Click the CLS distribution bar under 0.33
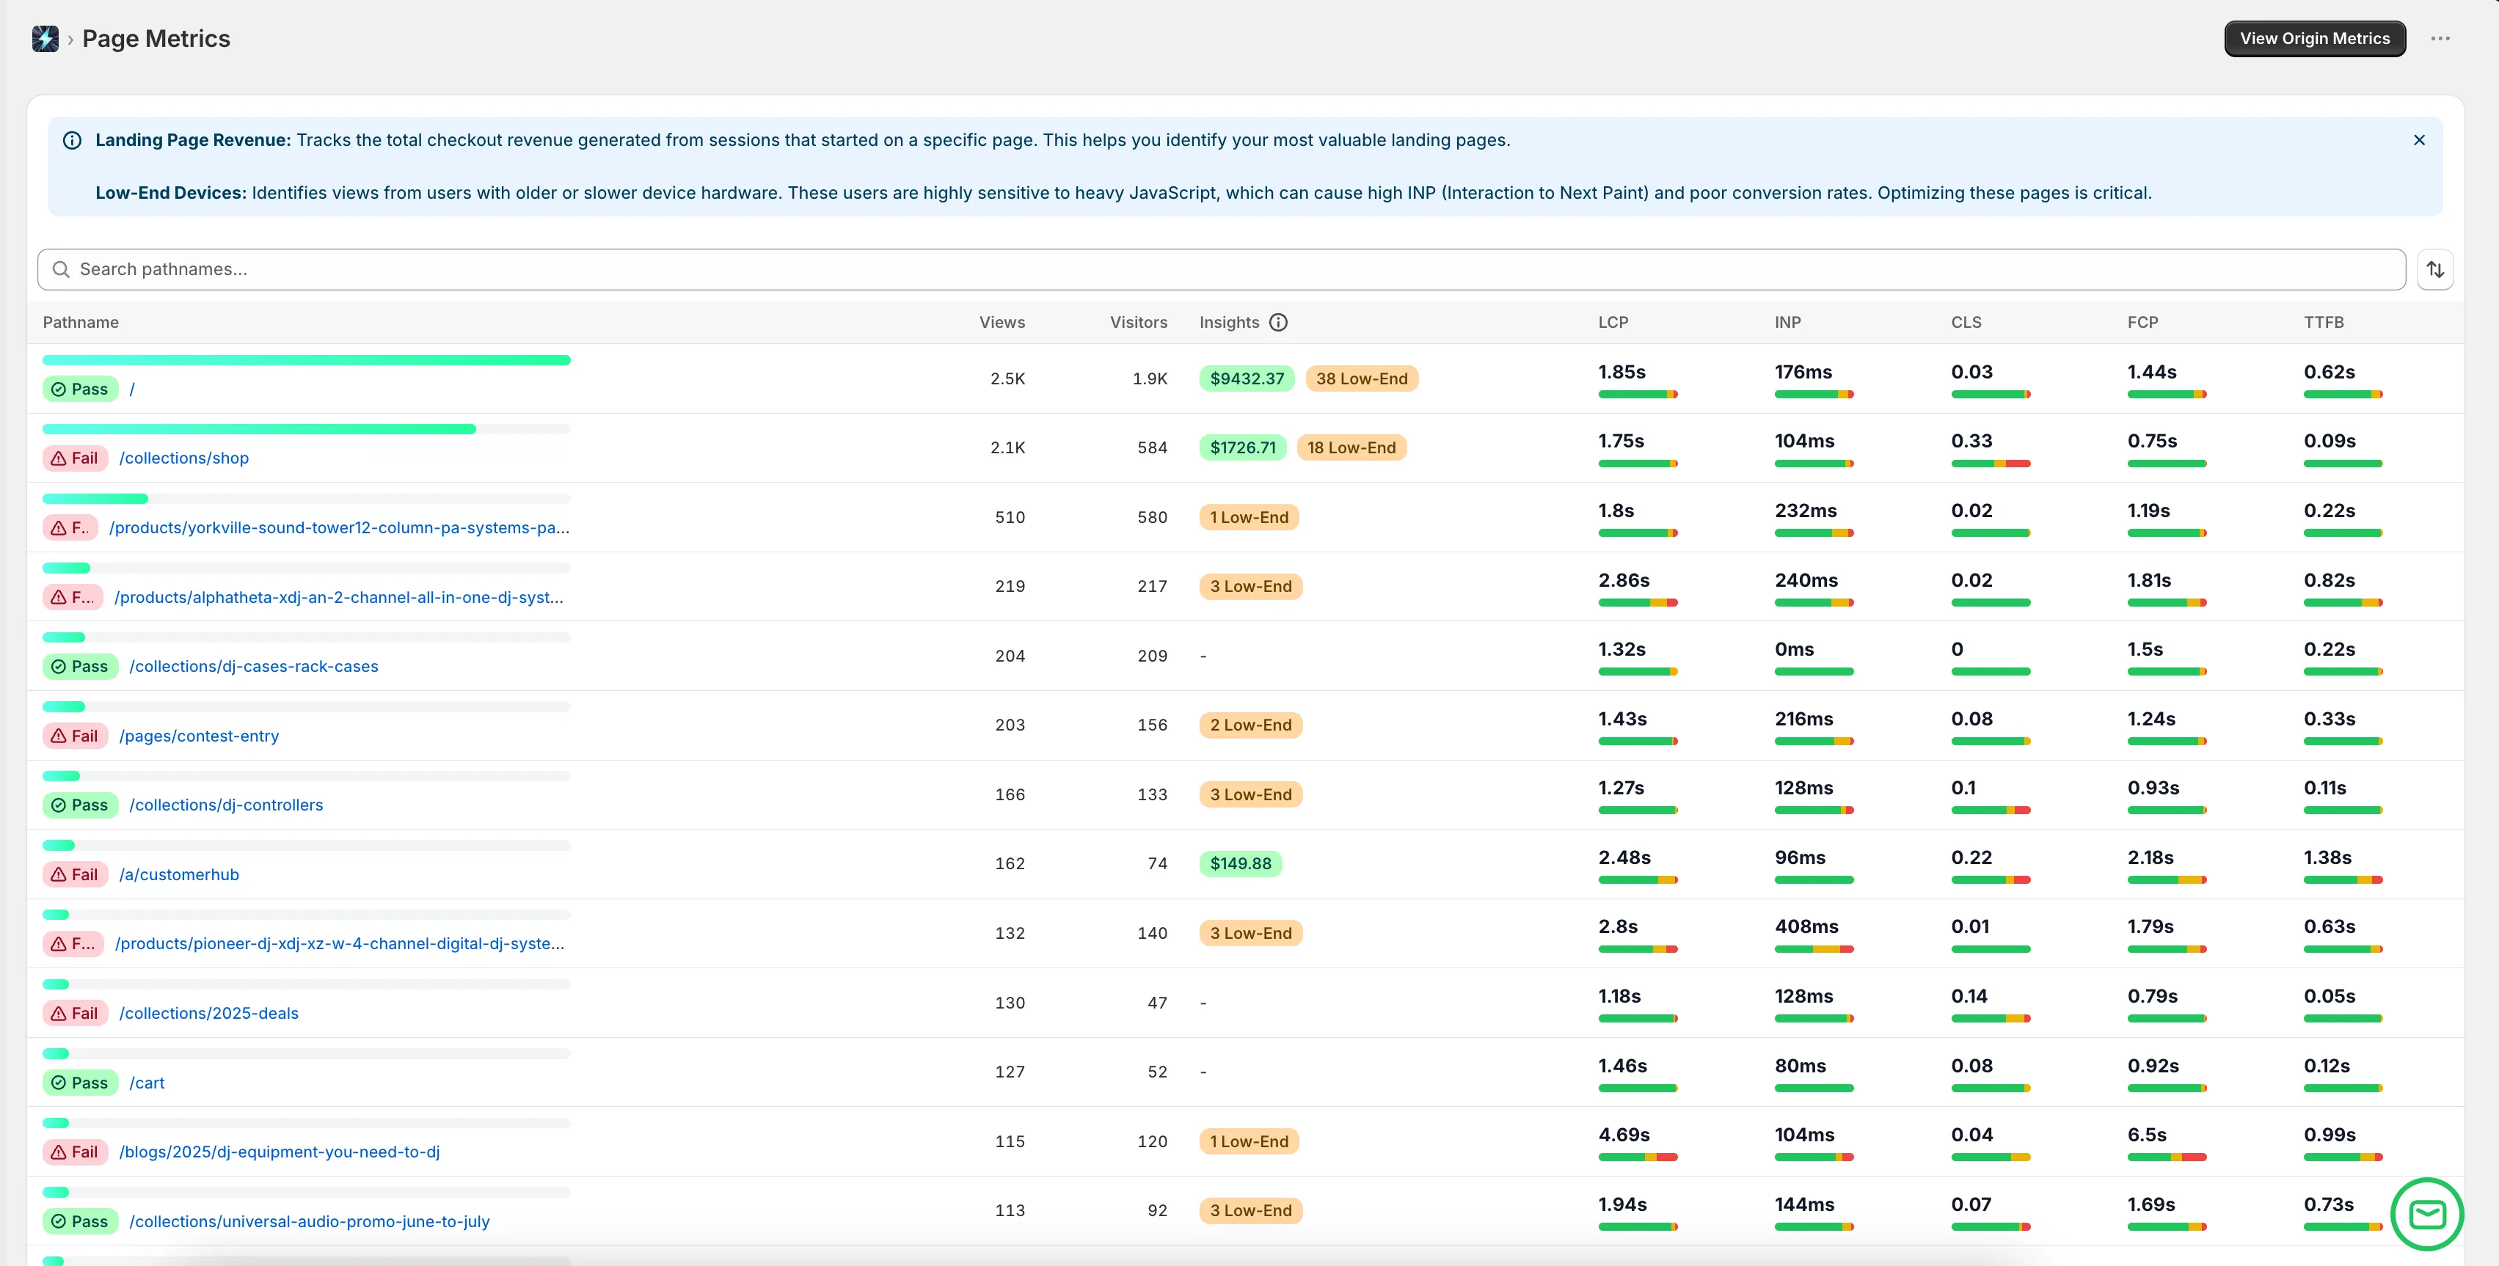Viewport: 2499px width, 1266px height. click(1991, 464)
